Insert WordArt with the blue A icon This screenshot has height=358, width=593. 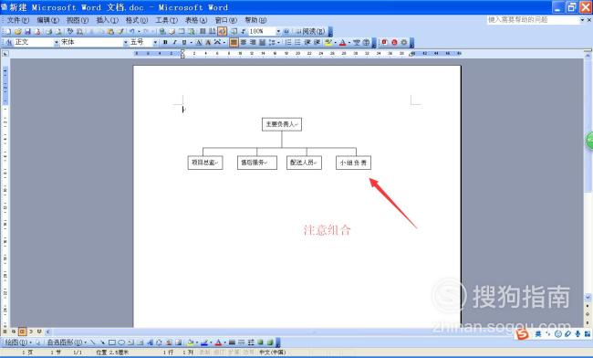pyautogui.click(x=150, y=342)
